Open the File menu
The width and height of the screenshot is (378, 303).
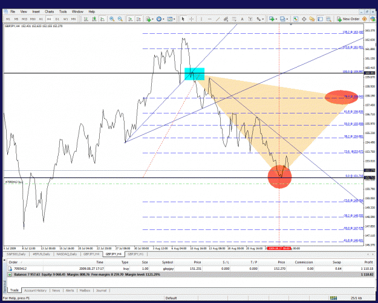tap(13, 11)
